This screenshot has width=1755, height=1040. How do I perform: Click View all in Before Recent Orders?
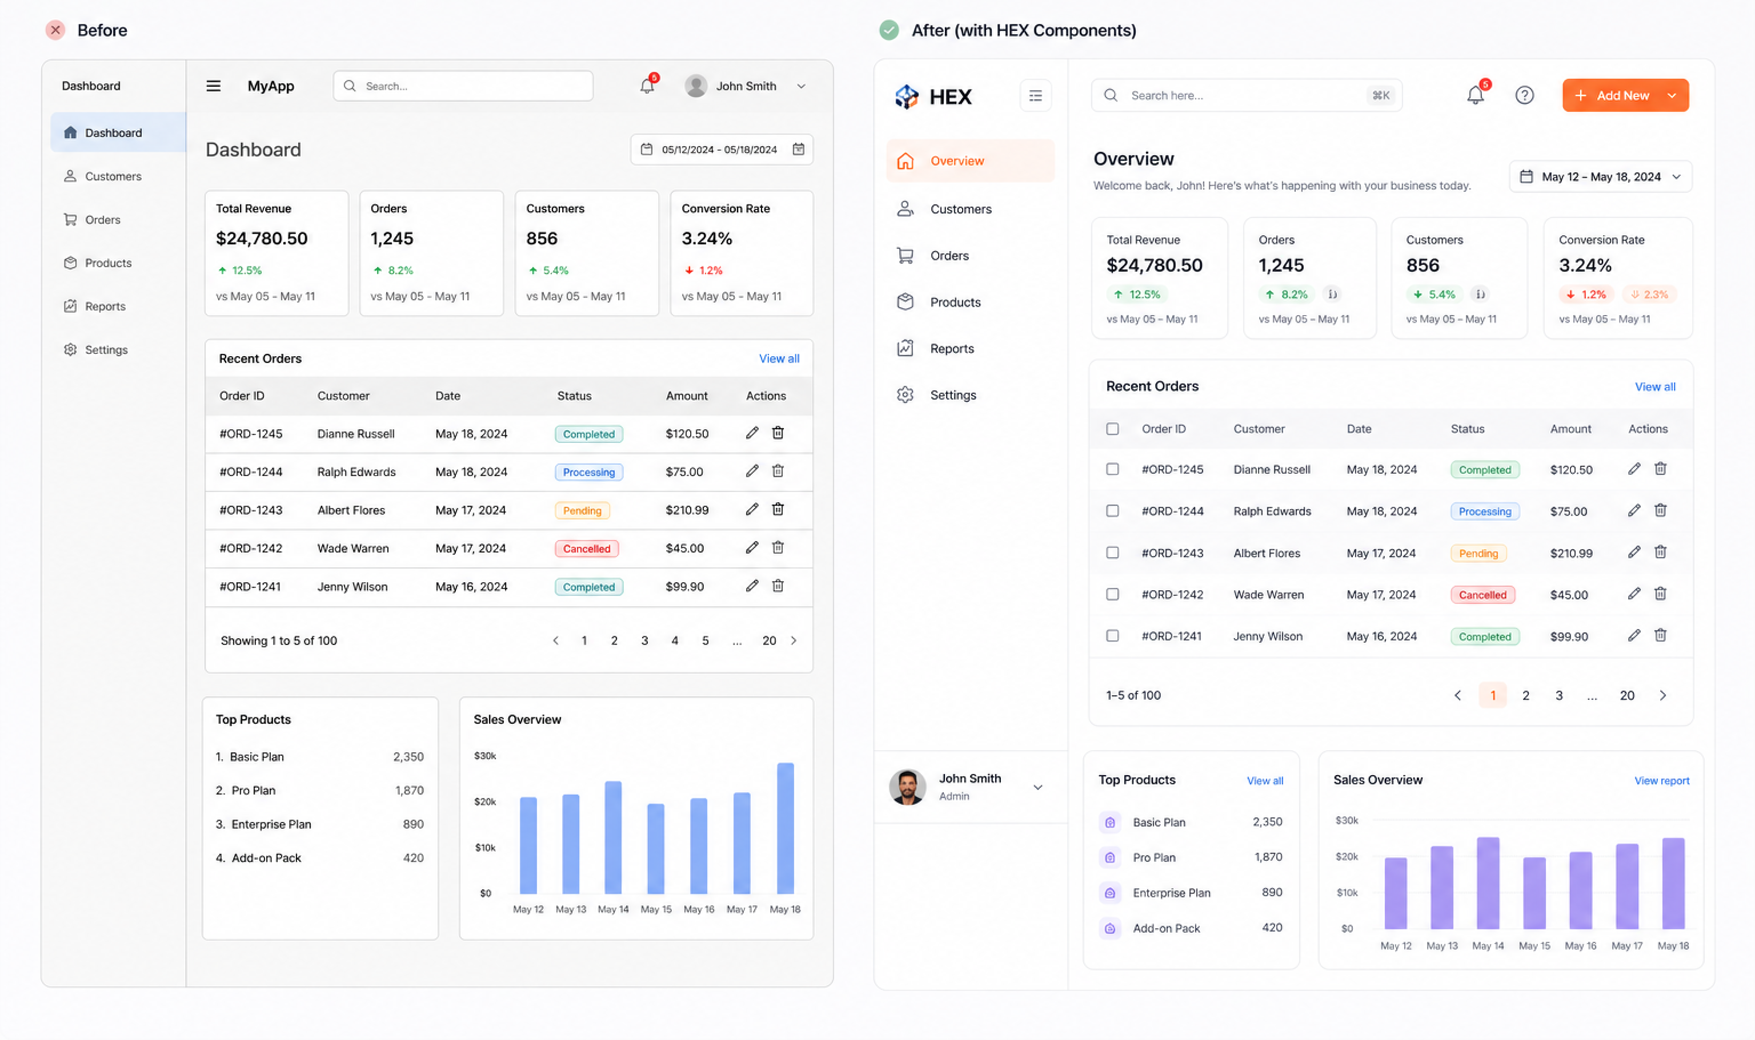point(779,358)
